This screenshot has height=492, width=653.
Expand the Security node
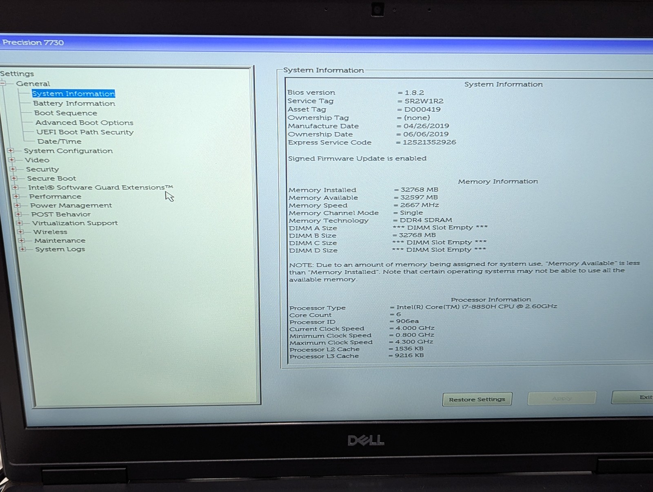click(13, 169)
